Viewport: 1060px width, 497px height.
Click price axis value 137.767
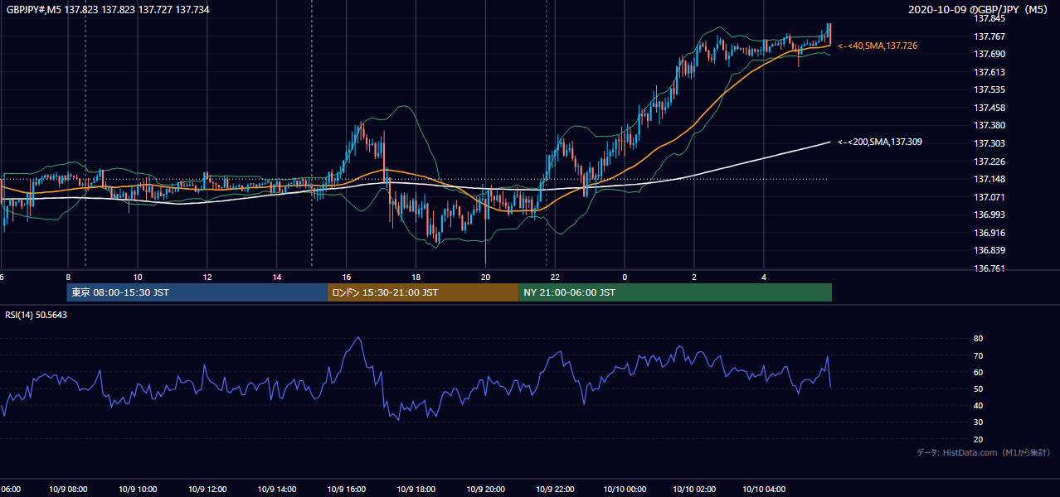[990, 36]
